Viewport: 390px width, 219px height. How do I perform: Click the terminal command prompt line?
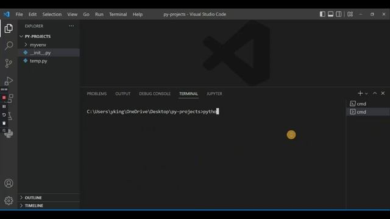[153, 111]
